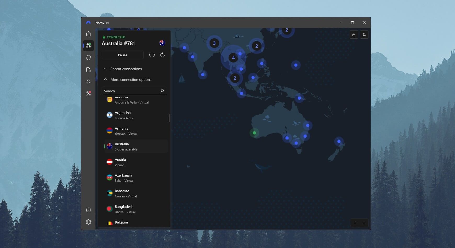Open the help chat bubble icon
455x248 pixels.
tap(88, 210)
